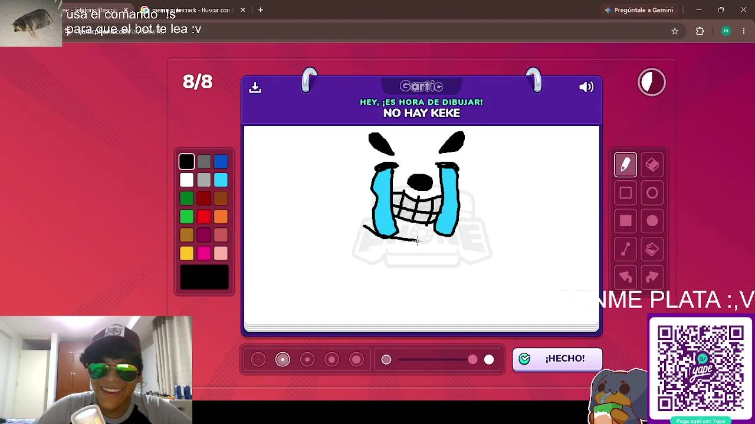Image resolution: width=755 pixels, height=424 pixels.
Task: Pick the dark green color swatch
Action: coord(186,198)
